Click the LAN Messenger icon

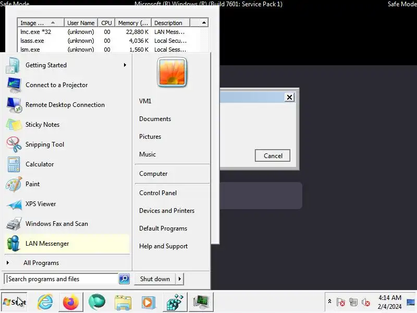14,244
